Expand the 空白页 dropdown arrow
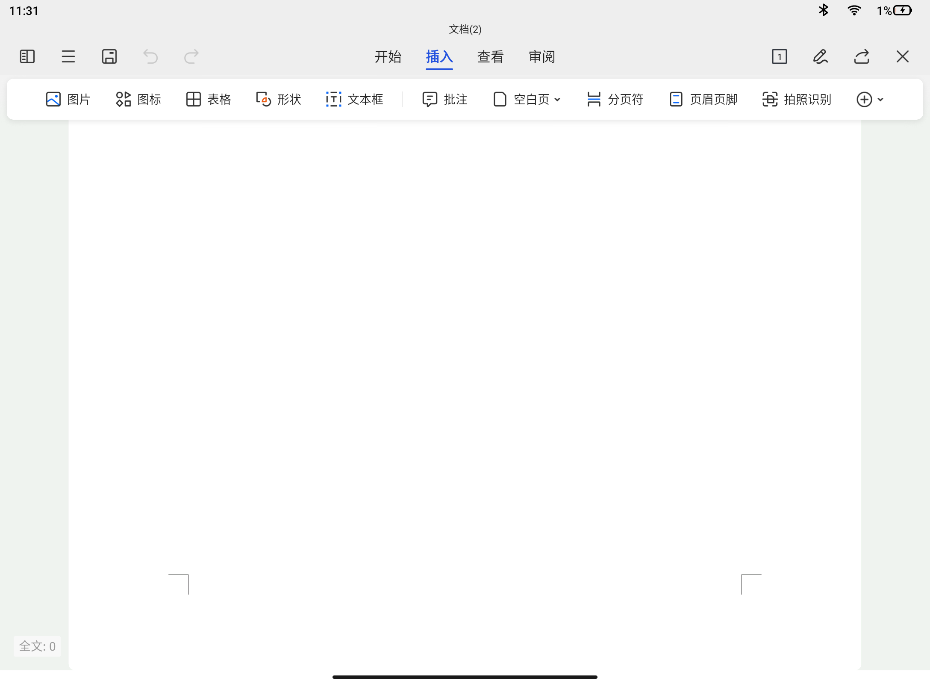 [x=557, y=100]
